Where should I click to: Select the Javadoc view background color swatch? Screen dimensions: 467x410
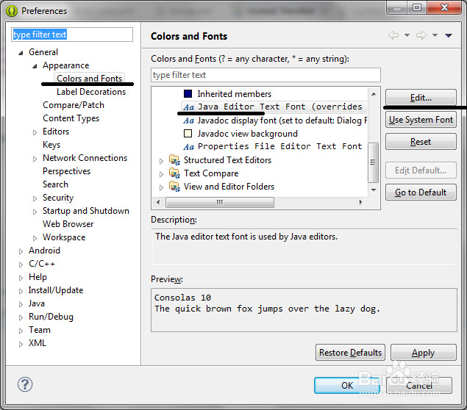click(188, 133)
